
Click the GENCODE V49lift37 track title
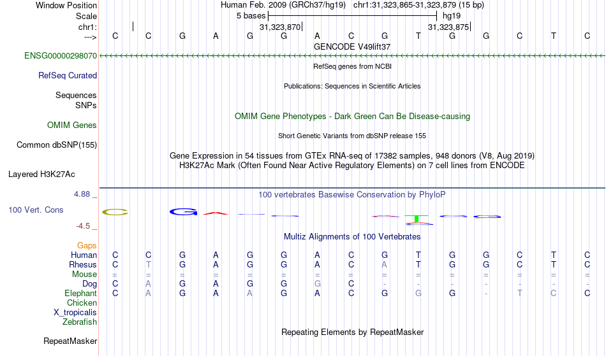(x=352, y=46)
